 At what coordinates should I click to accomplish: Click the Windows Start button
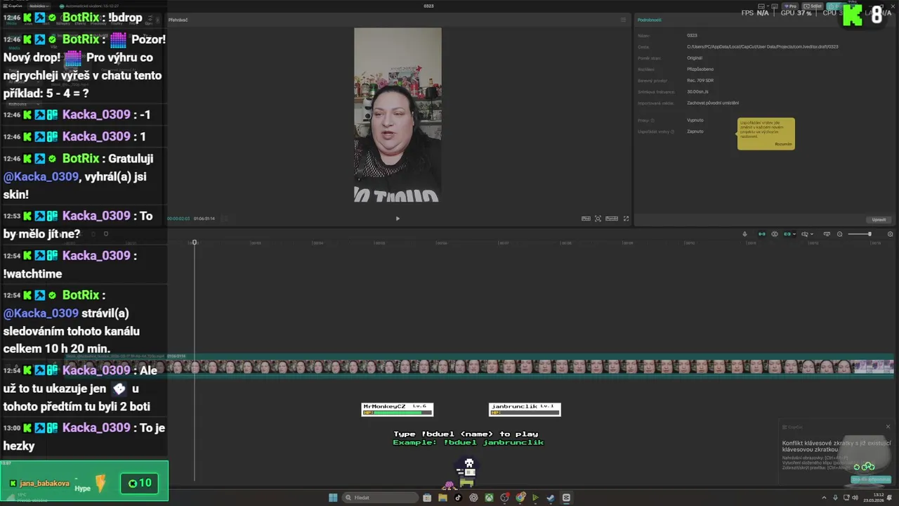tap(333, 498)
